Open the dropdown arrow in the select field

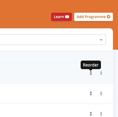(x=101, y=40)
